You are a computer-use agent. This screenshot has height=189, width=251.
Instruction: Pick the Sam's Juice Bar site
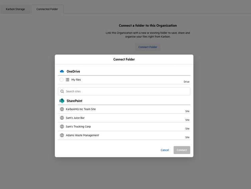124,118
